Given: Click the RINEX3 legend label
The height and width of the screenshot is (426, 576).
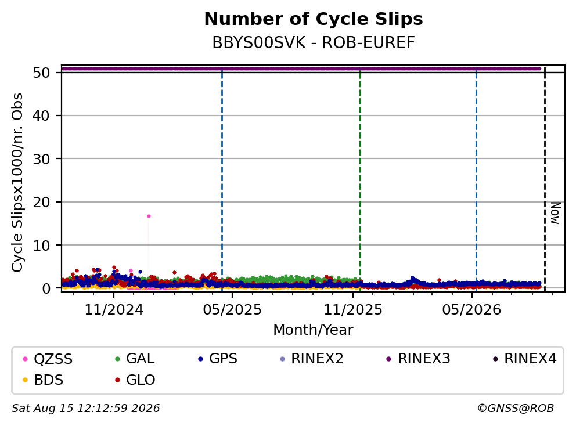Looking at the screenshot, I should pos(424,359).
